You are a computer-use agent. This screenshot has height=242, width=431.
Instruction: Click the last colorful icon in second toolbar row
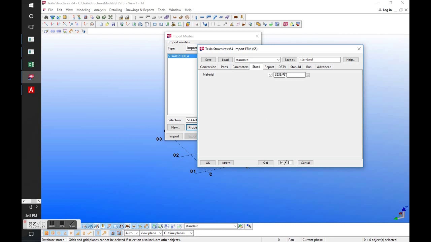pyautogui.click(x=298, y=24)
